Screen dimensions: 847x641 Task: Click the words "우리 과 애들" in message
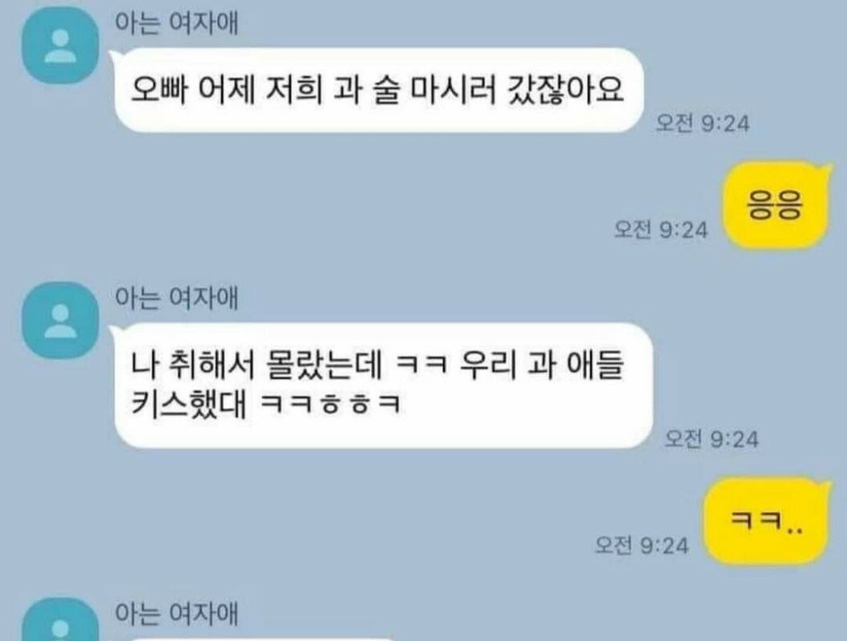(x=542, y=364)
